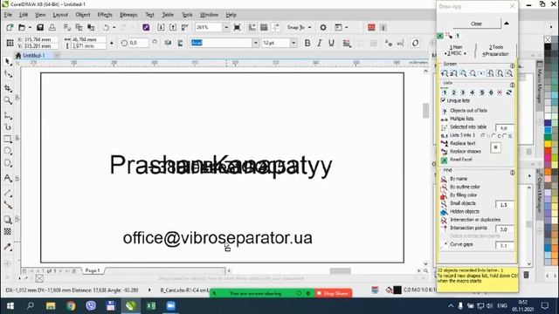Open the Object menu
The height and width of the screenshot is (314, 559).
83,15
